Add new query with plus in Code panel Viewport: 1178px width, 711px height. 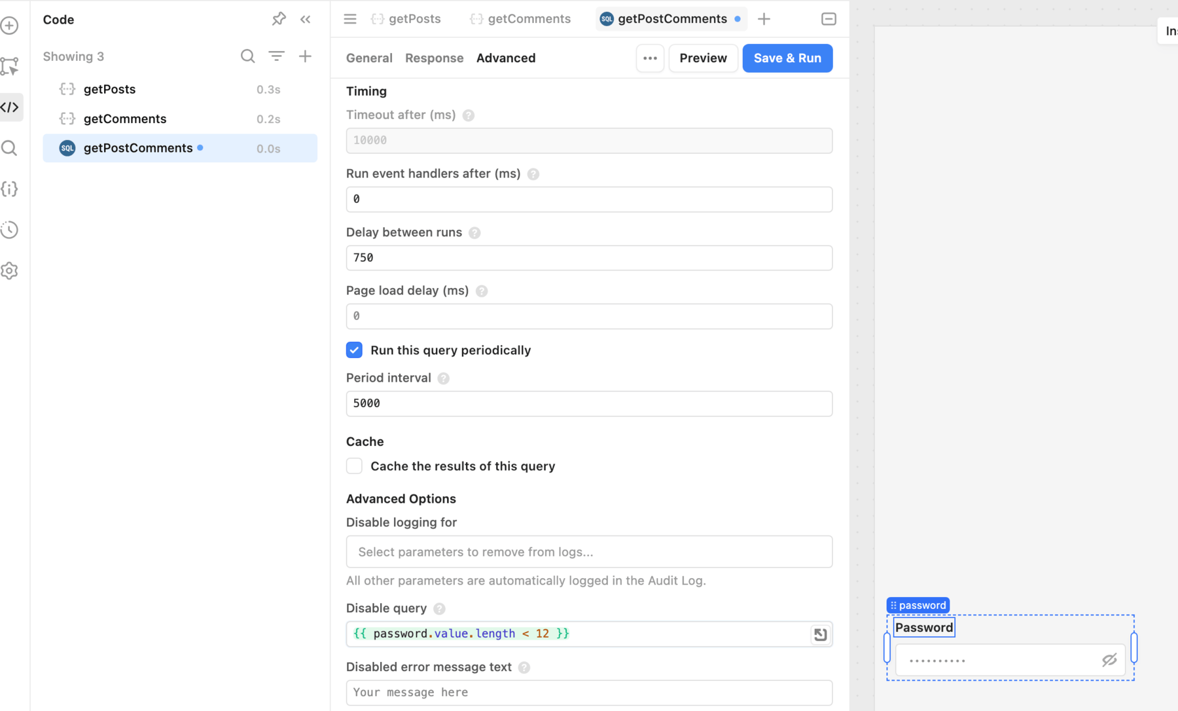[x=305, y=56]
